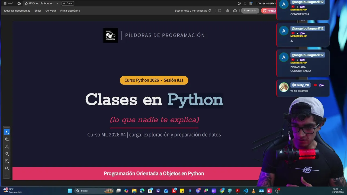
Task: Upload file to cloud storage
Action: [x=227, y=11]
